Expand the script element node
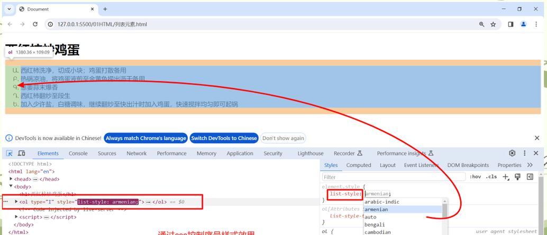The height and width of the screenshot is (235, 547). (x=16, y=217)
